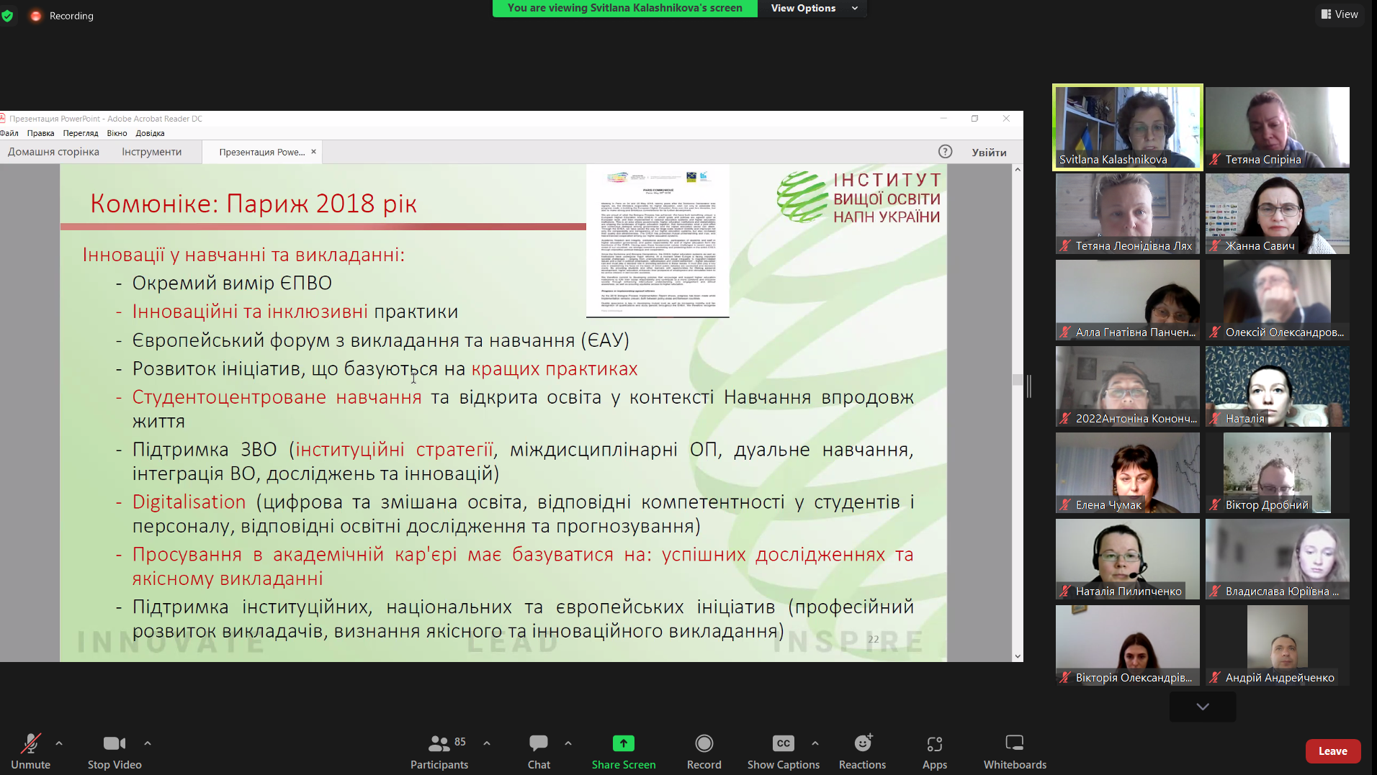Select Svitlana Kalashnikova's video thumbnail

tap(1127, 127)
